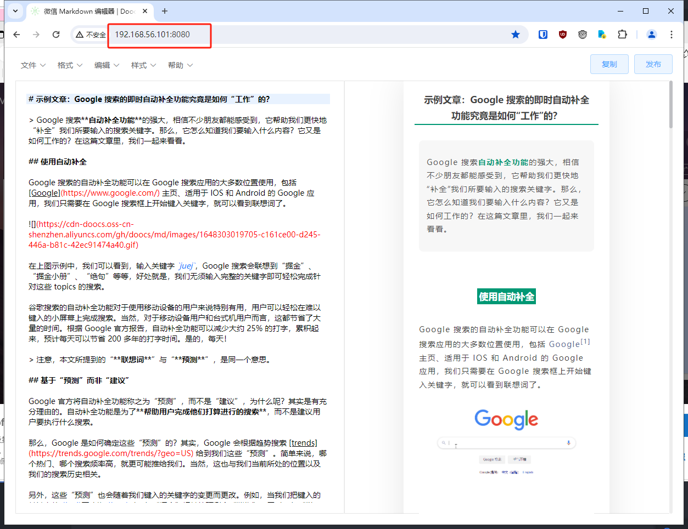
Task: Open the Chrome profile avatar
Action: point(652,35)
